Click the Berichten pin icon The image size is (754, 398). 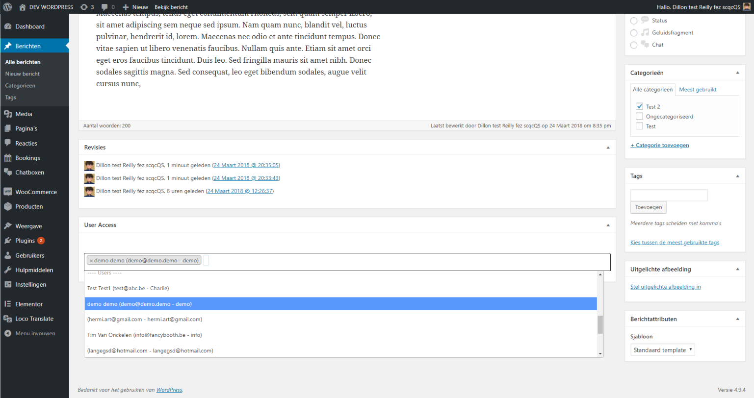coord(8,46)
